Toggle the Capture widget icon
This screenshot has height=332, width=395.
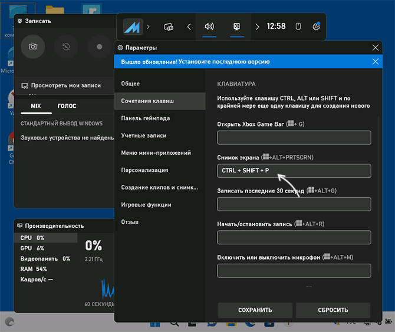click(237, 26)
